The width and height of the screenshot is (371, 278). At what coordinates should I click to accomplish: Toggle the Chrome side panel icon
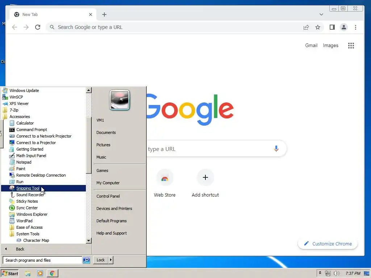point(332,27)
